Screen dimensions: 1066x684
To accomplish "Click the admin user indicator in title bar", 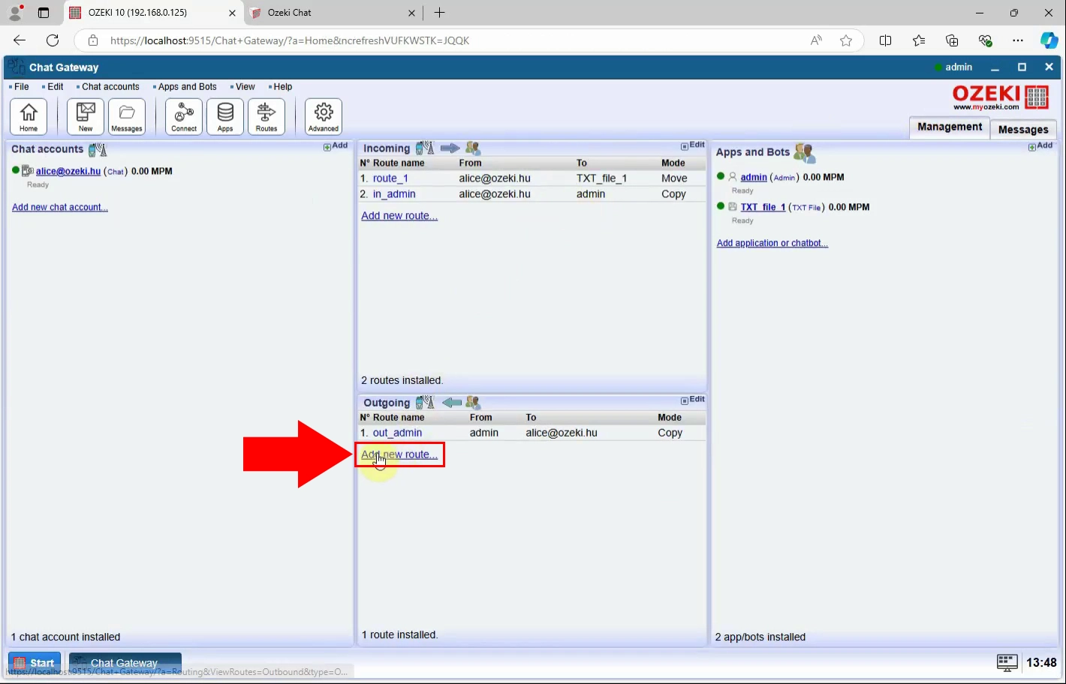I will (x=953, y=67).
